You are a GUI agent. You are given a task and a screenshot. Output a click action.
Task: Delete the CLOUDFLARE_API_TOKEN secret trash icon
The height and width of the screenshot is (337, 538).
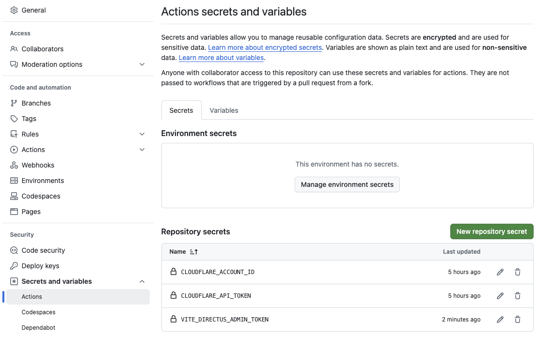pos(518,296)
